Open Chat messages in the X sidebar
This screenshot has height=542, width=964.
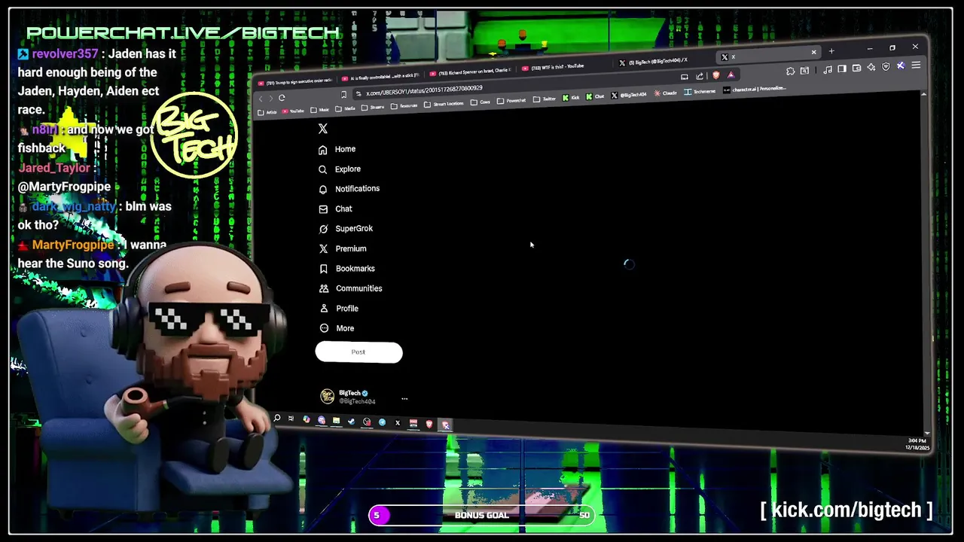tap(335, 209)
